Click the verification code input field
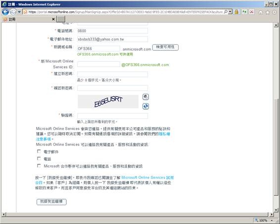Viewport: 280px width, 224px height. coord(112,116)
